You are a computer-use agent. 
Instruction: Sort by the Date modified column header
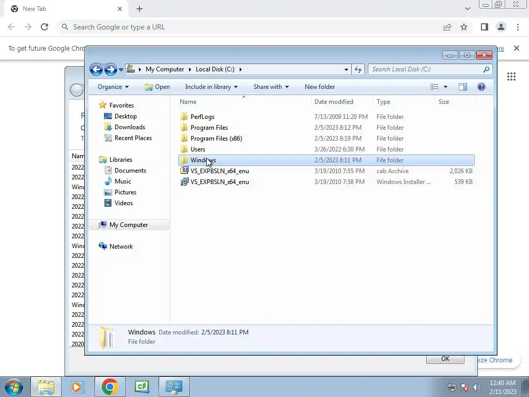342,102
